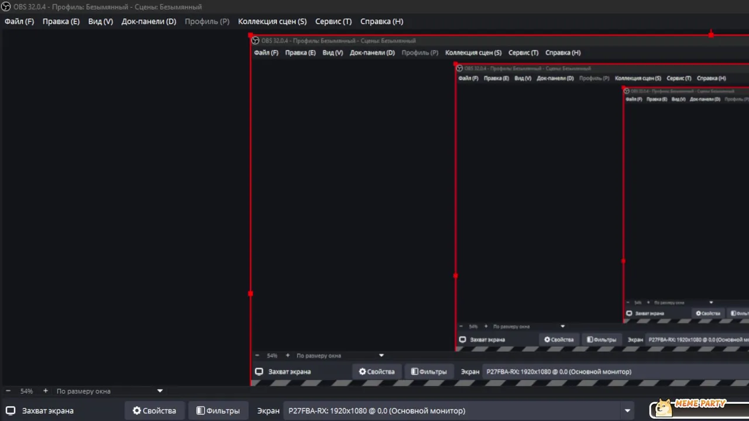The height and width of the screenshot is (421, 749).
Task: Click Сервис (T) in the second nested preview
Action: (679, 78)
